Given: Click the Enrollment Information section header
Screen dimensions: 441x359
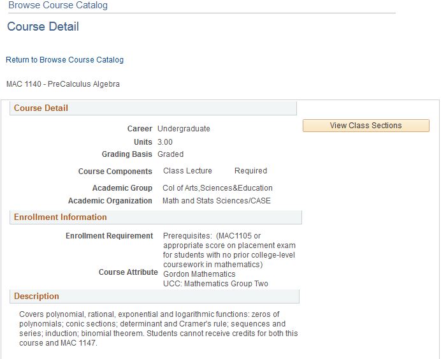Looking at the screenshot, I should pyautogui.click(x=155, y=217).
